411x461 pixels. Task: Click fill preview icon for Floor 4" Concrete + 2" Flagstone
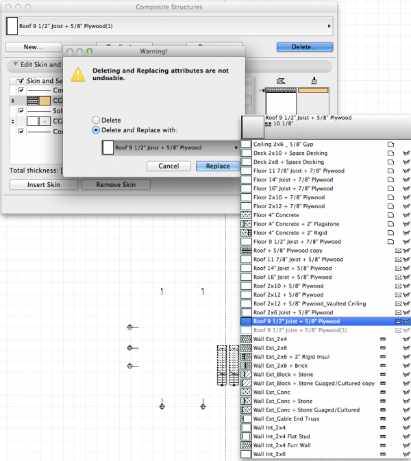pos(247,224)
